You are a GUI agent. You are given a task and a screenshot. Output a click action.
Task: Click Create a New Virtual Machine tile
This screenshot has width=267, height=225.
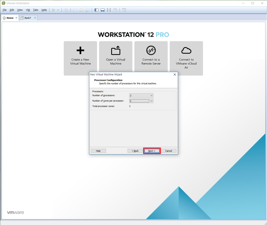pyautogui.click(x=80, y=58)
